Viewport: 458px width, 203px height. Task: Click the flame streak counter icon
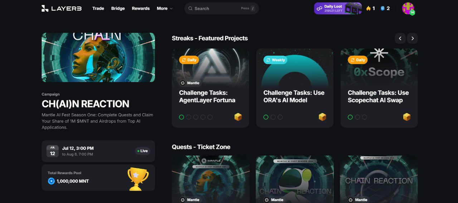coord(369,8)
